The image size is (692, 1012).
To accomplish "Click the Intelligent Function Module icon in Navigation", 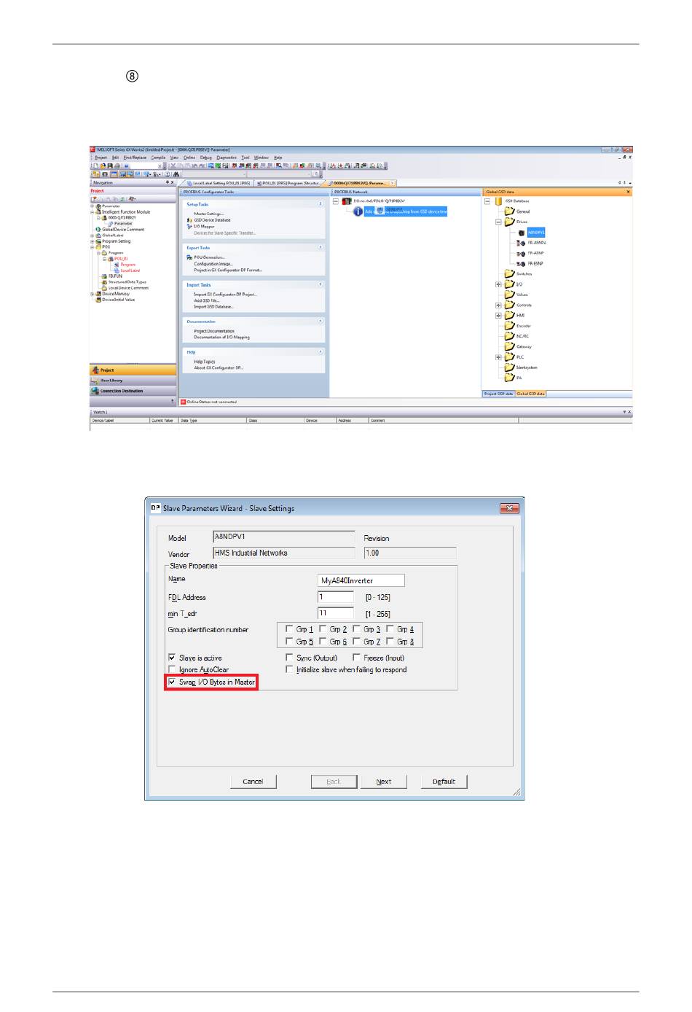I will pyautogui.click(x=98, y=212).
